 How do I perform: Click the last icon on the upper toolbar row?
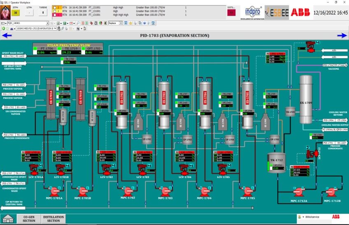coord(153,23)
